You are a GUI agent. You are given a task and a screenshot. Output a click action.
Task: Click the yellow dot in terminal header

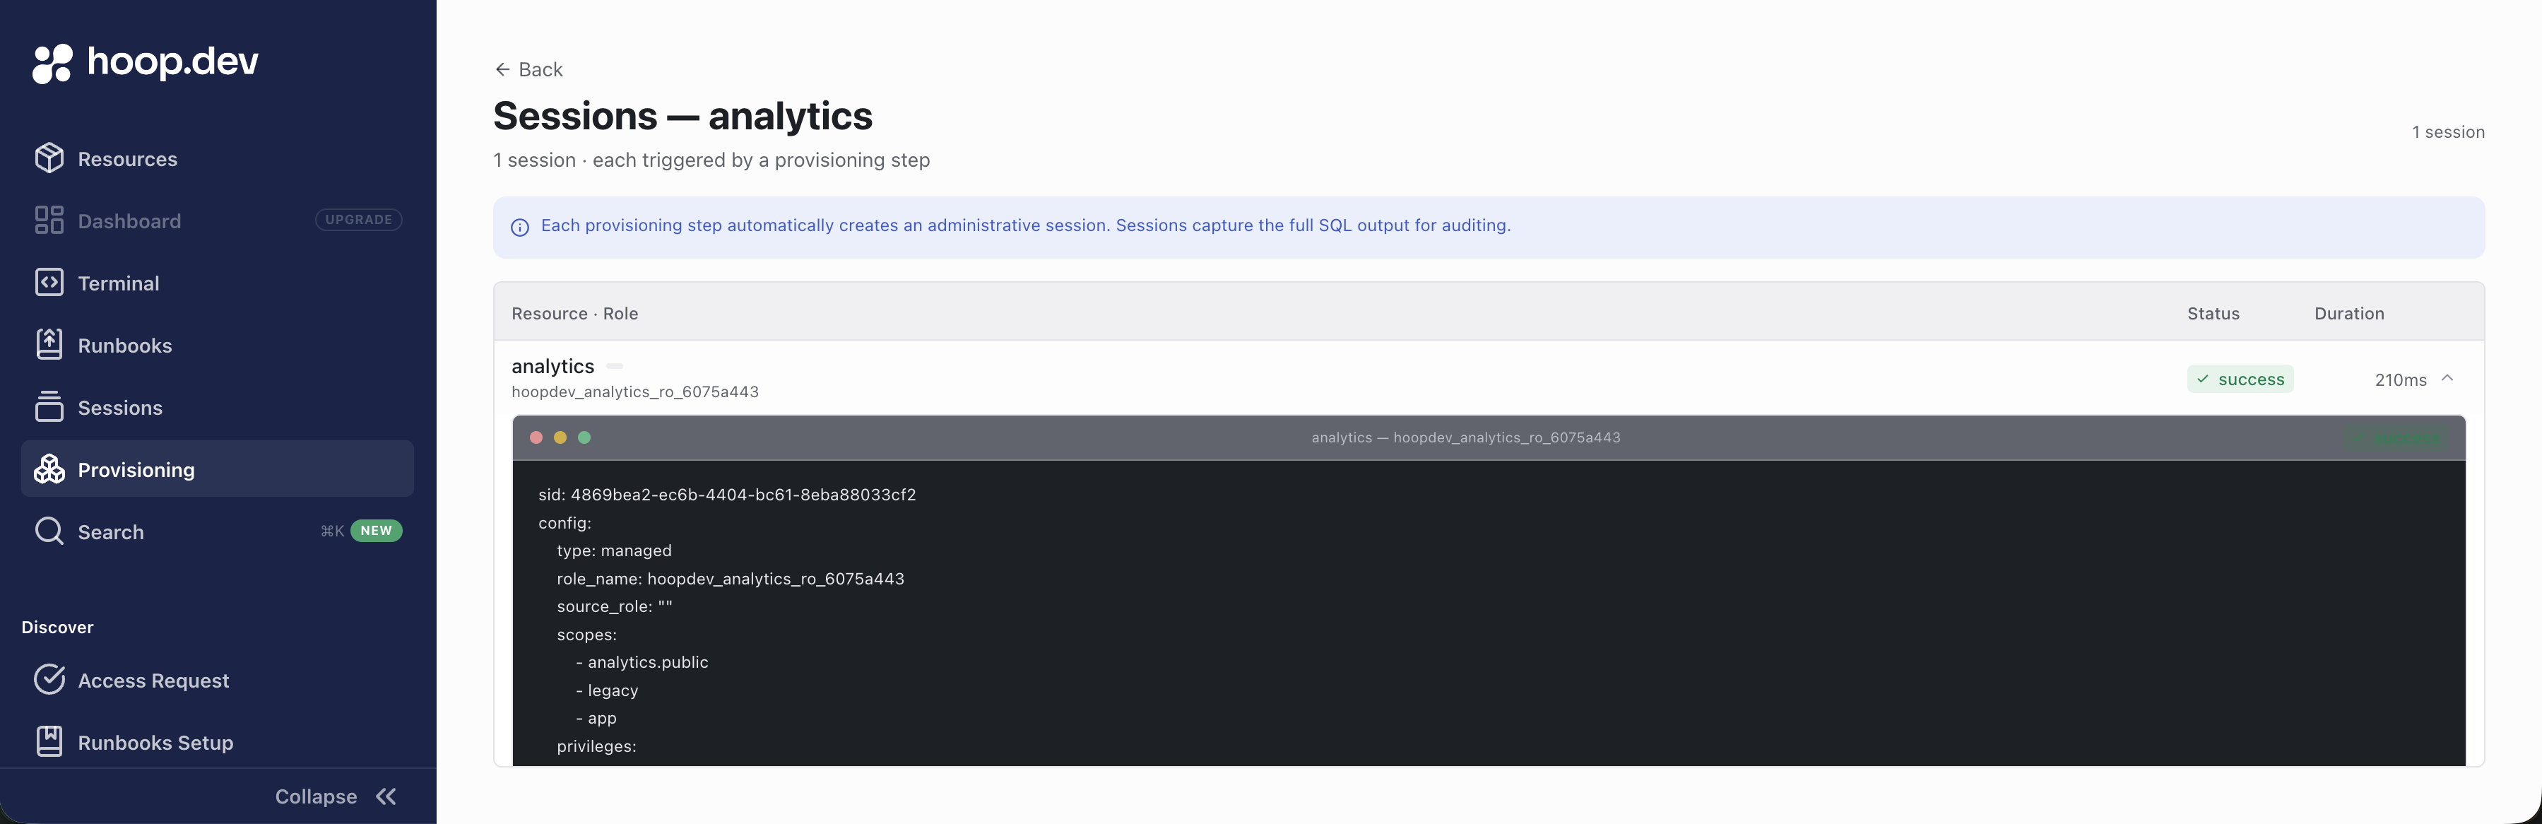[560, 437]
